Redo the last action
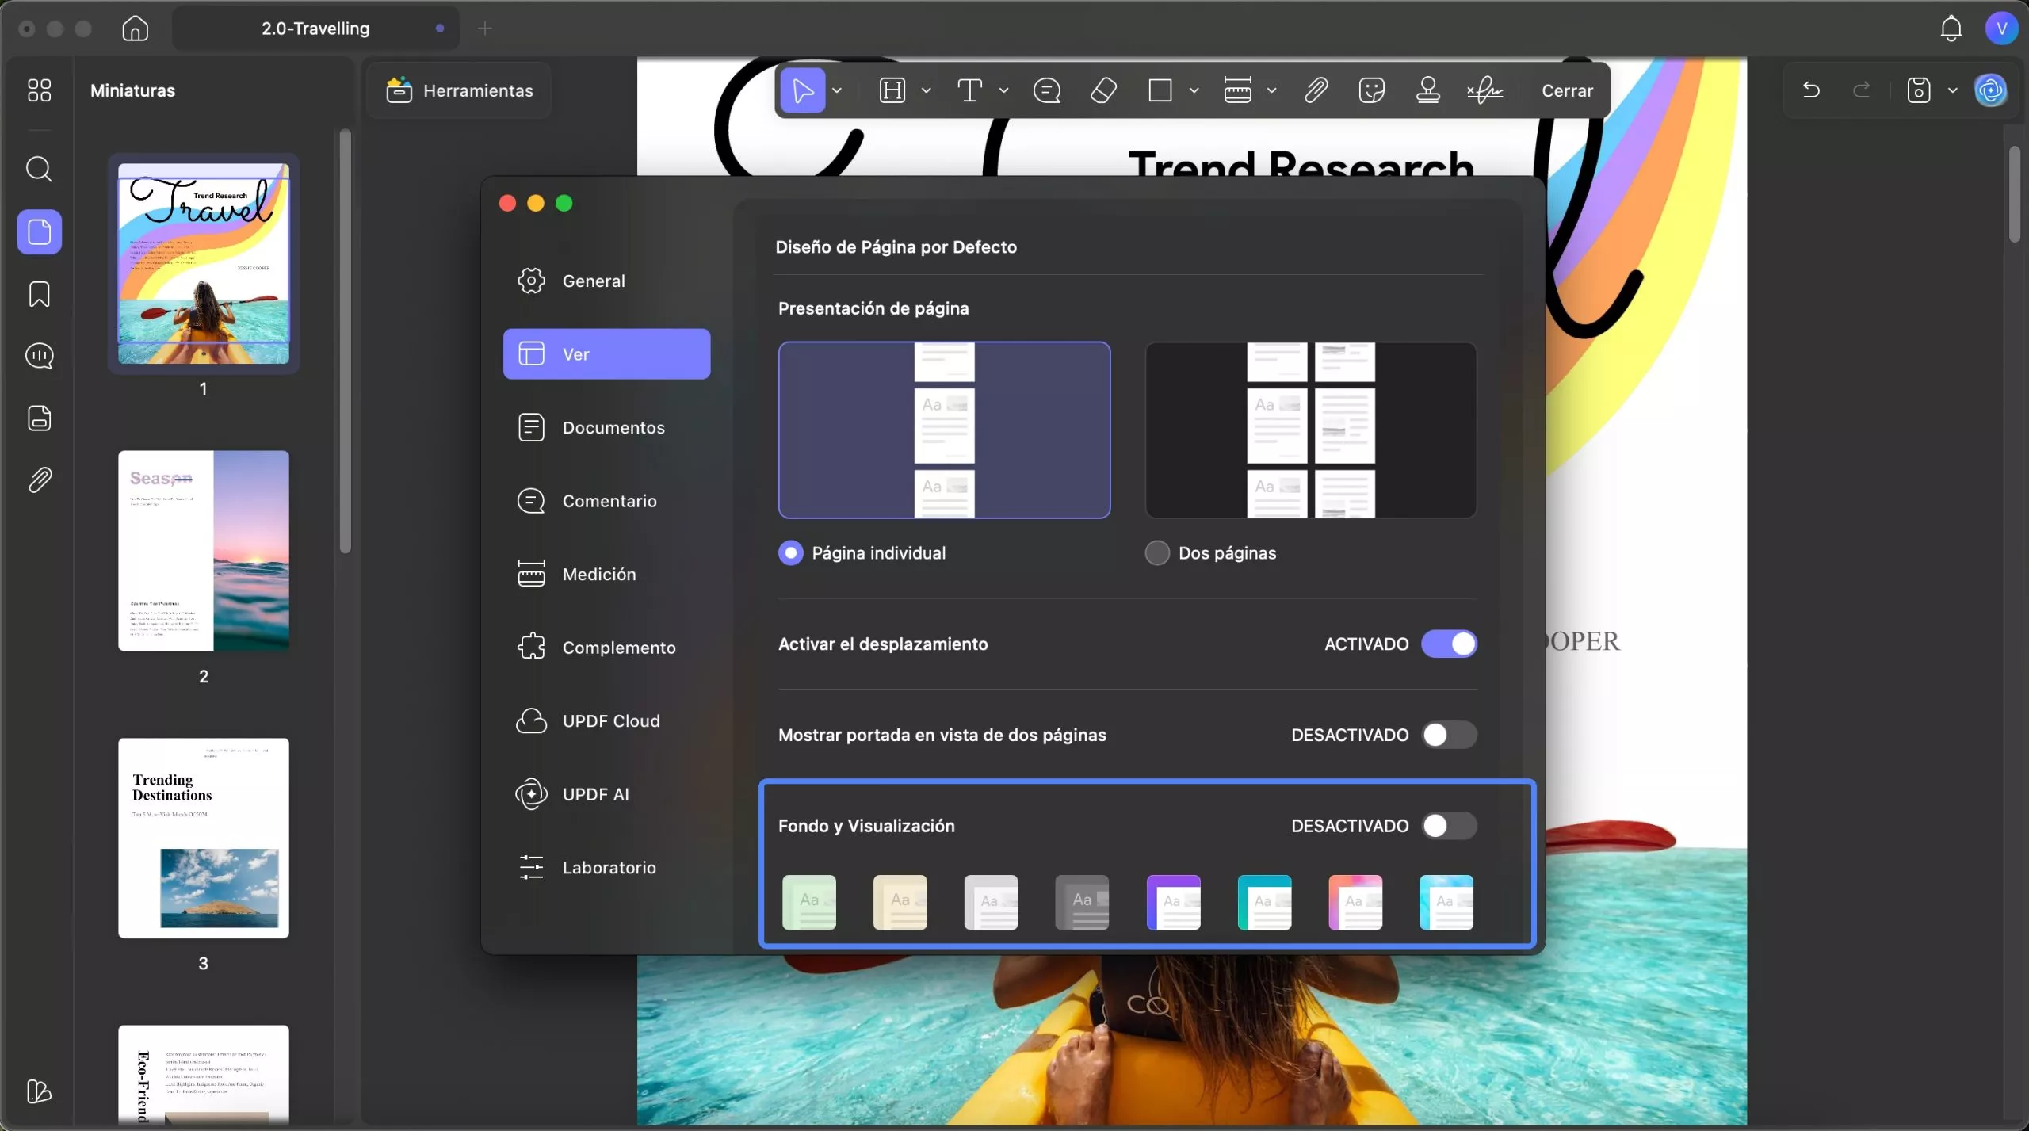This screenshot has width=2029, height=1131. [1861, 90]
